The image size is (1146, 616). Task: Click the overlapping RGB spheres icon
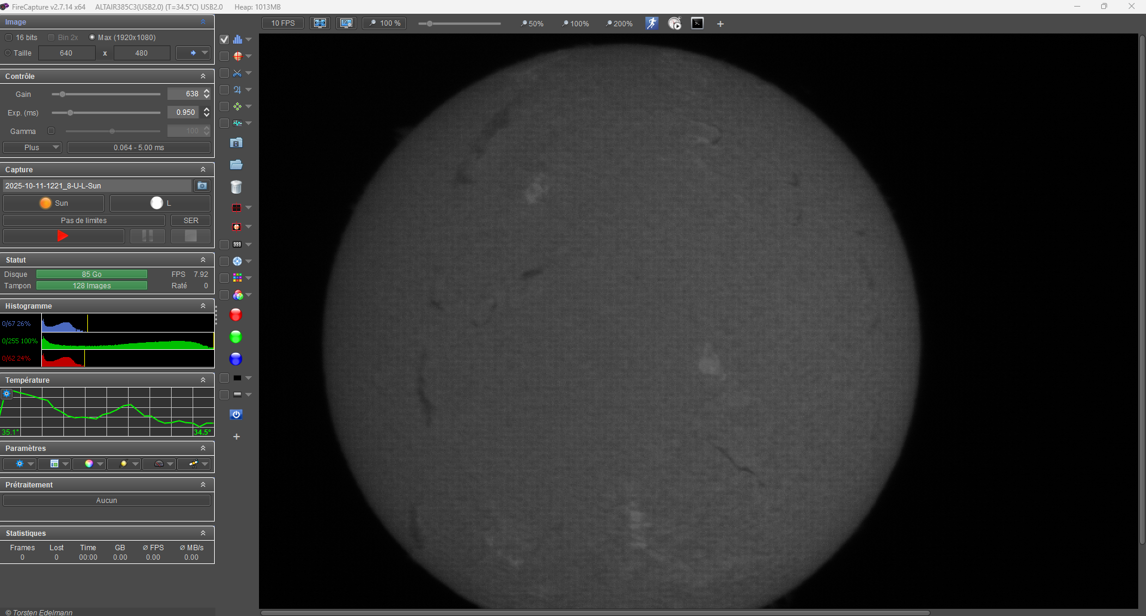click(237, 295)
